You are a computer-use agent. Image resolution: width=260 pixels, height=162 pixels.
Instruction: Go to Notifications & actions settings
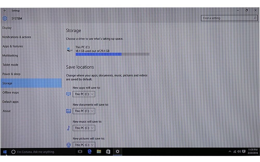pos(17,37)
